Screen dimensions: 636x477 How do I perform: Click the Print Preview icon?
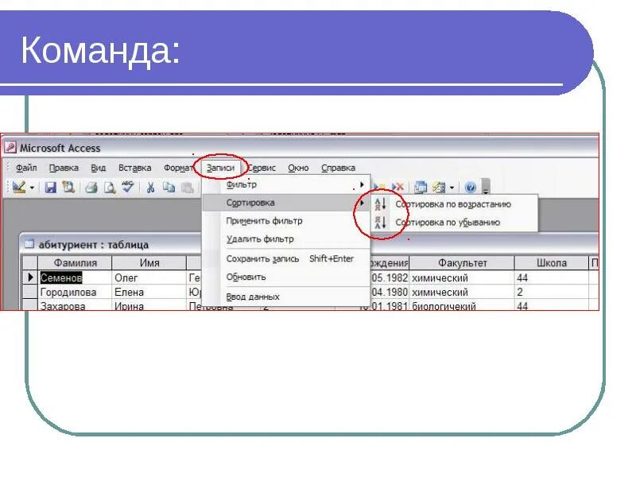point(110,188)
